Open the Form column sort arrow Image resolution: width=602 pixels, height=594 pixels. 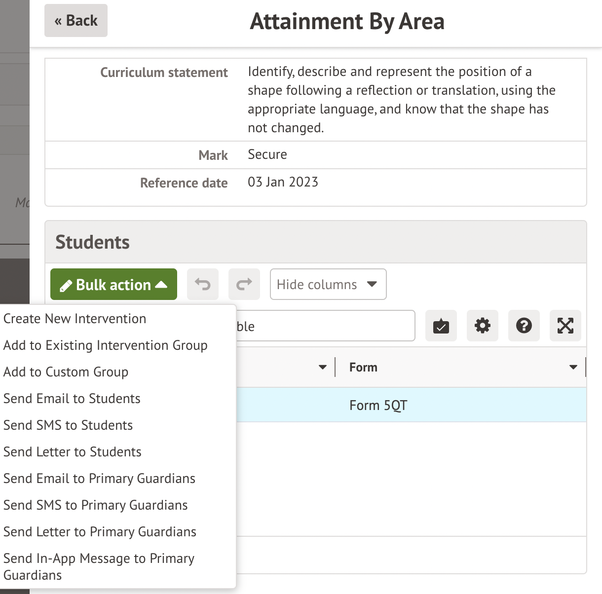(x=573, y=367)
